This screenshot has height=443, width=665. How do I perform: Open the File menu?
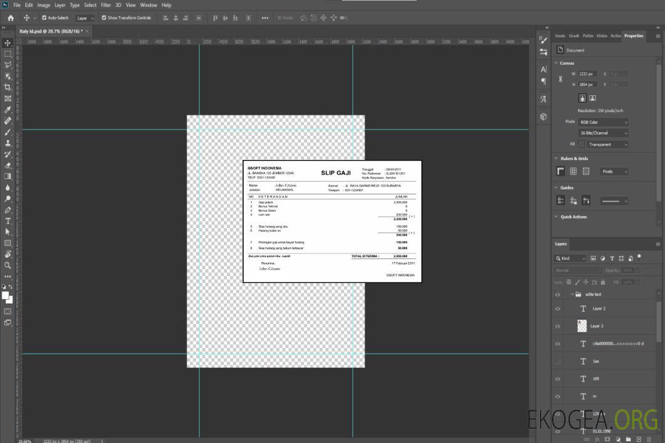tap(17, 5)
